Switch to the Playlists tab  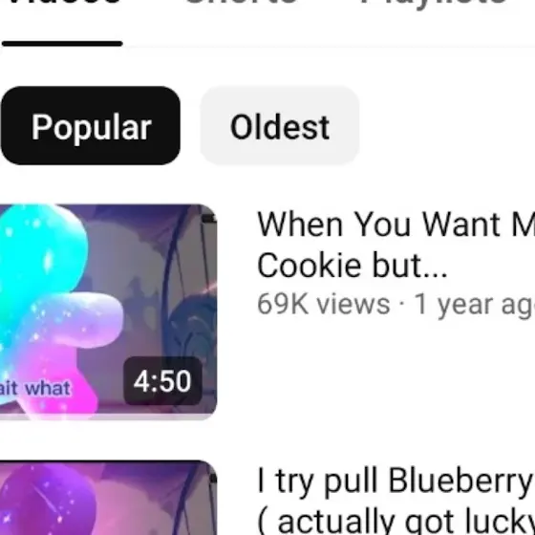(x=434, y=3)
